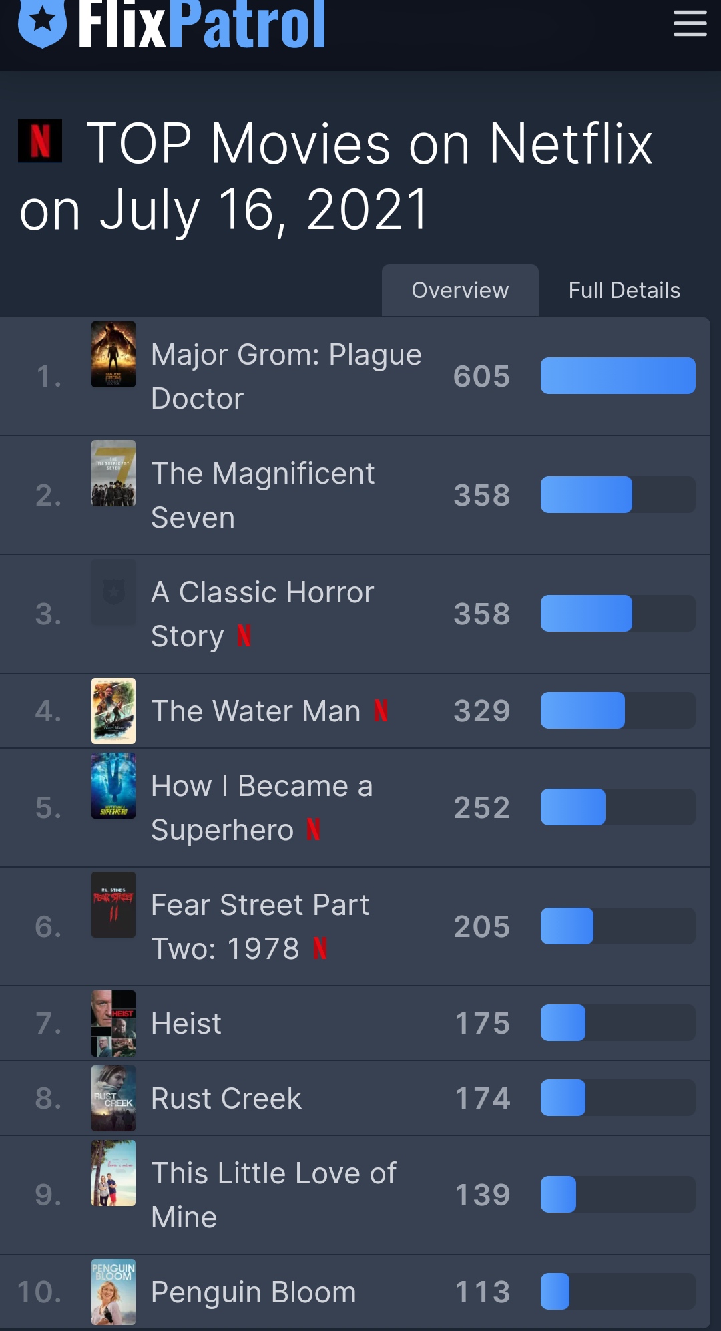Click placeholder poster for A Classic Horror Story

pos(113,592)
